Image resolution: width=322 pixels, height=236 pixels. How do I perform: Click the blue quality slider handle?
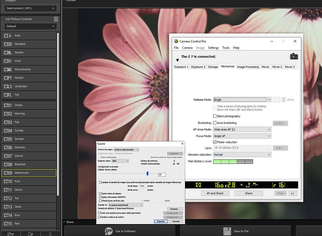coord(148,174)
